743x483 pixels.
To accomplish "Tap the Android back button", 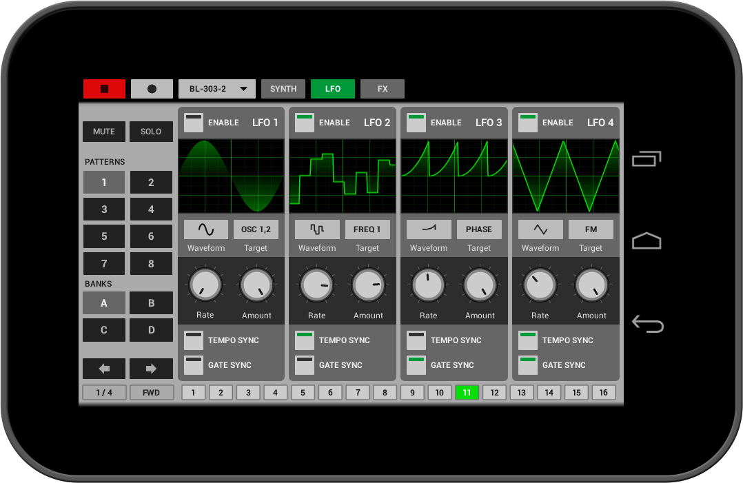I will [647, 324].
